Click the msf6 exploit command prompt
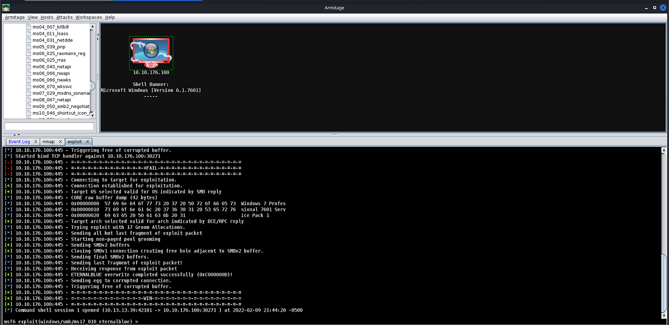 tap(71, 322)
